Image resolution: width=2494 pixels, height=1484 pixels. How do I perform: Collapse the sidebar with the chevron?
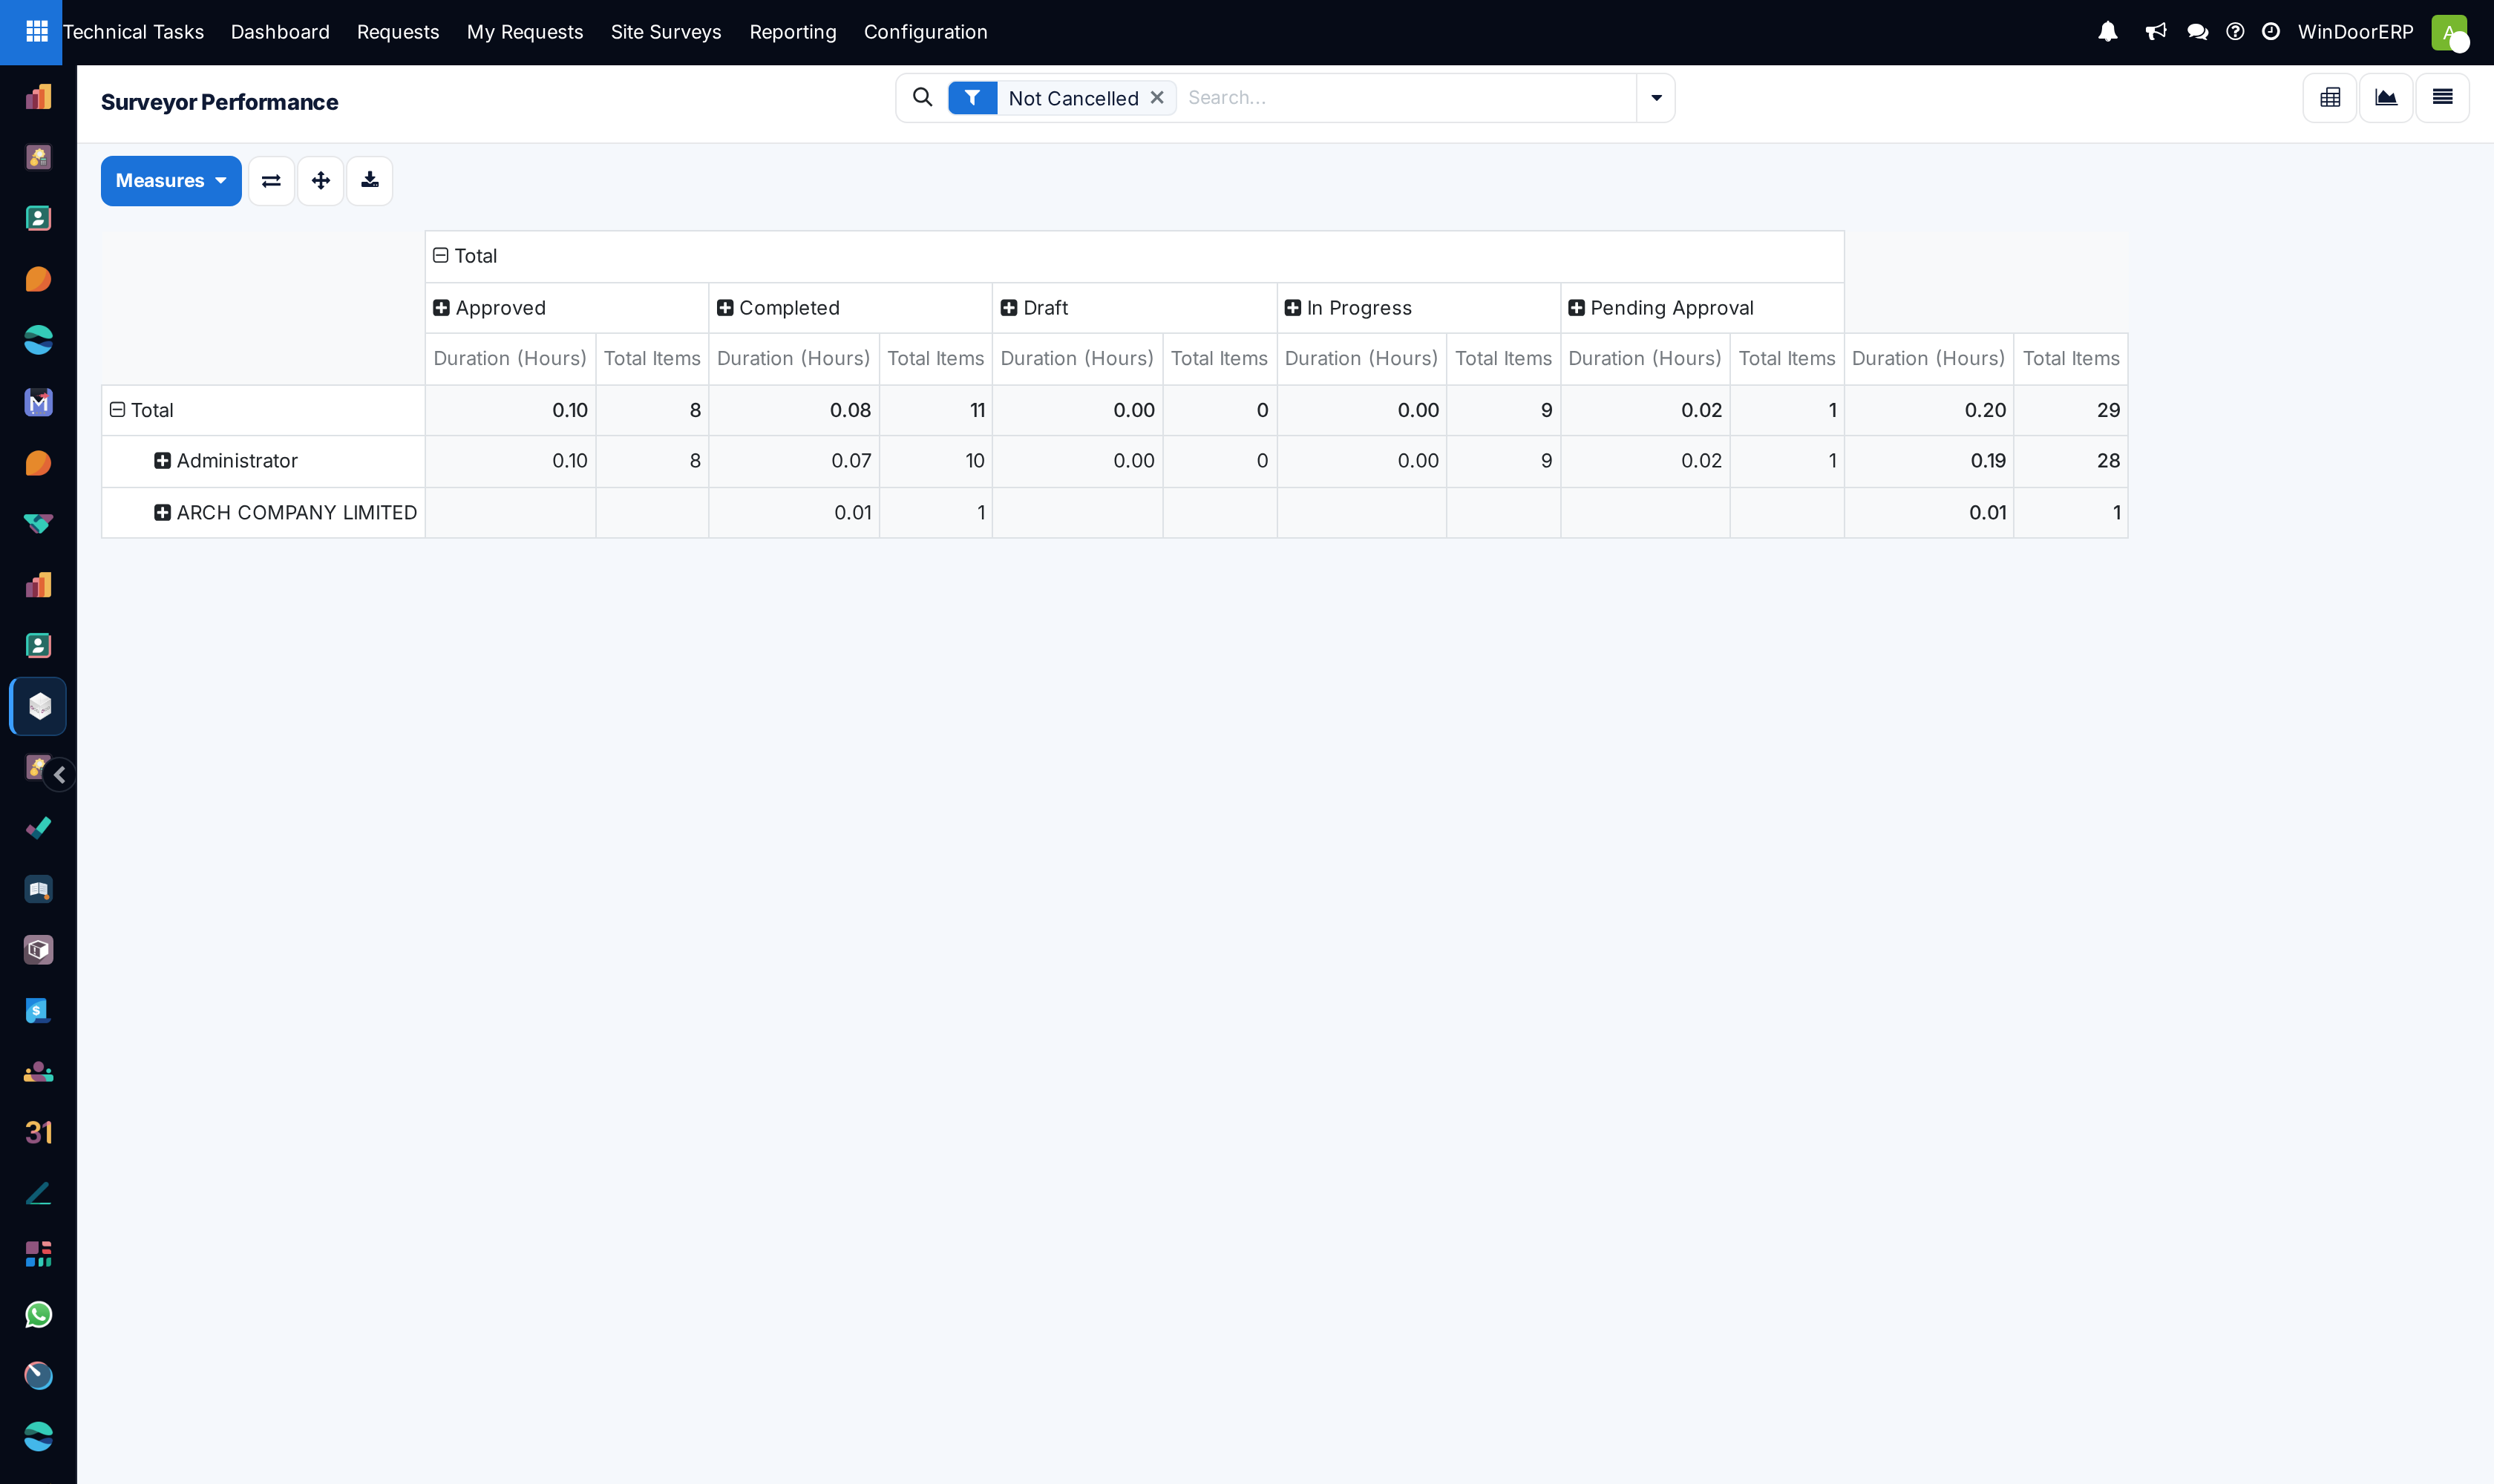60,775
